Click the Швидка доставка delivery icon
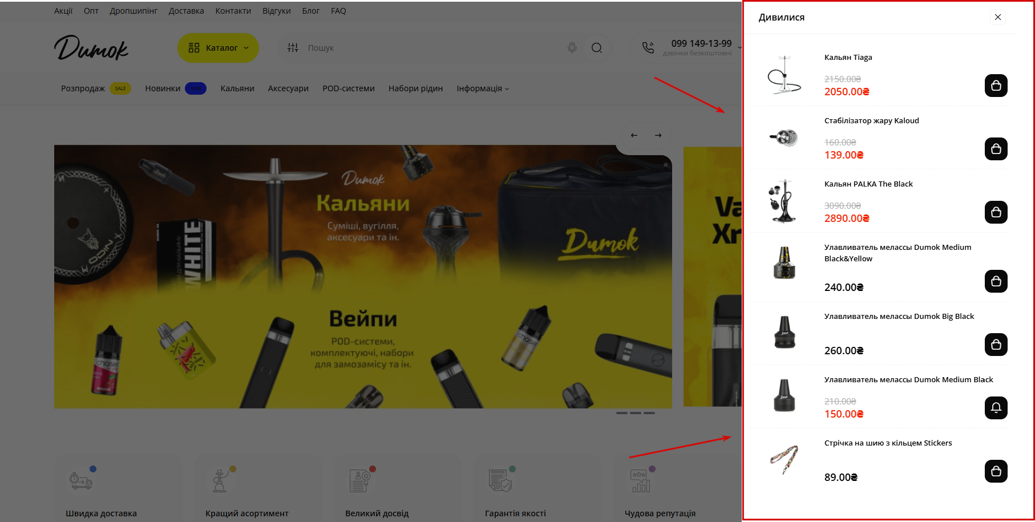This screenshot has height=522, width=1035. point(82,480)
